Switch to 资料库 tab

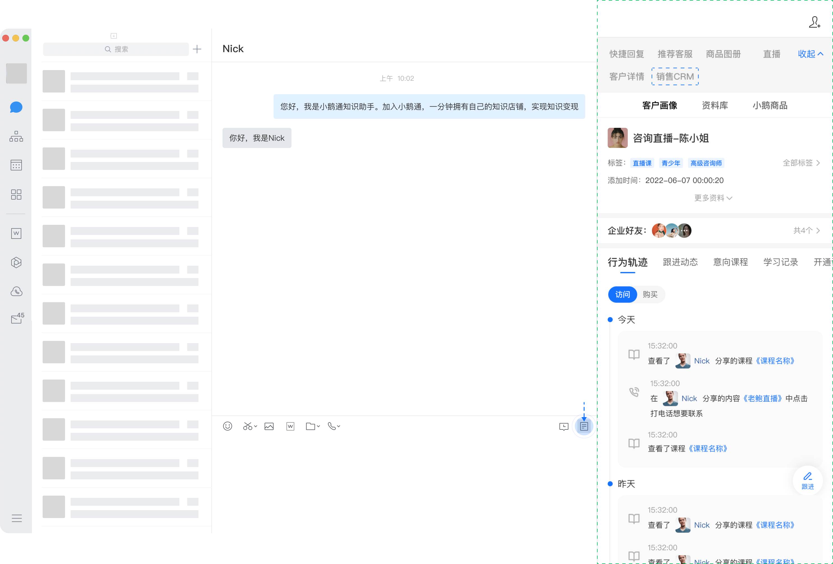[714, 105]
